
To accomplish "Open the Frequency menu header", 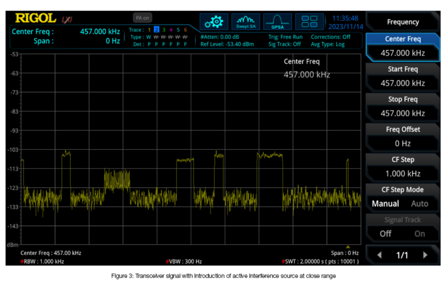I will (403, 22).
